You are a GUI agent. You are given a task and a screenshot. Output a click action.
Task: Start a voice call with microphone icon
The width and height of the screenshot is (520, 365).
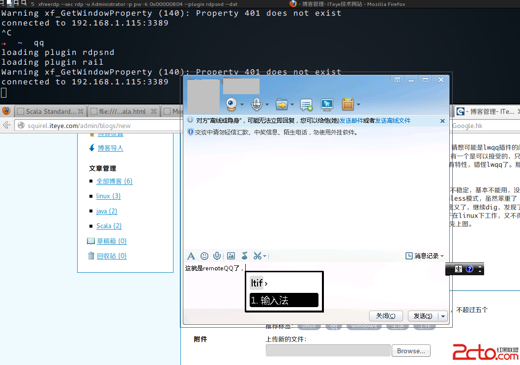click(257, 104)
